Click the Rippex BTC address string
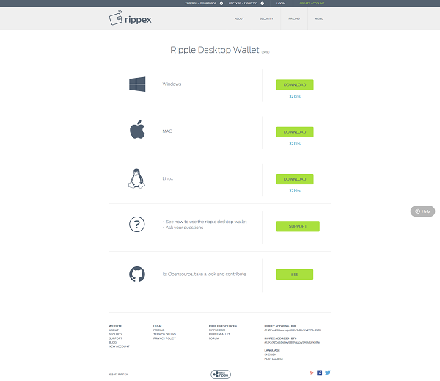 point(292,343)
